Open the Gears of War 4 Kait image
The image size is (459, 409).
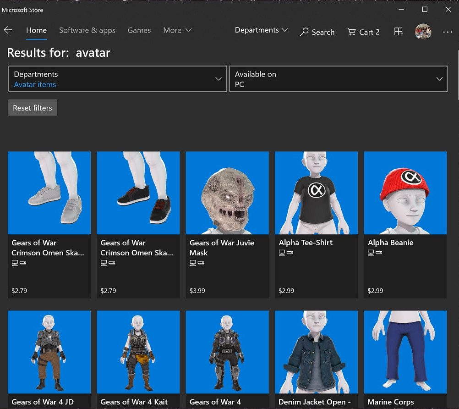138,352
